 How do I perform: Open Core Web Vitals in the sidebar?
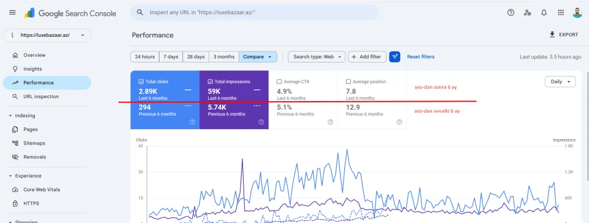[x=47, y=190]
